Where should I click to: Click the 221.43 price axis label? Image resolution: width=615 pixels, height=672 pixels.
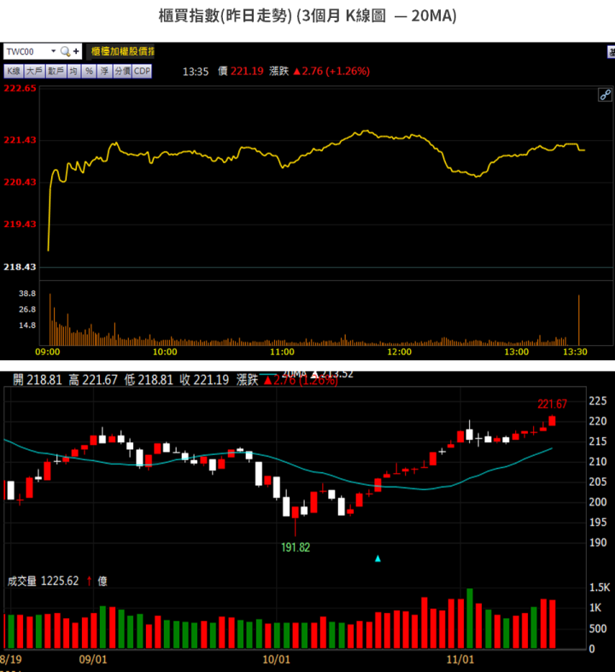tap(20, 140)
